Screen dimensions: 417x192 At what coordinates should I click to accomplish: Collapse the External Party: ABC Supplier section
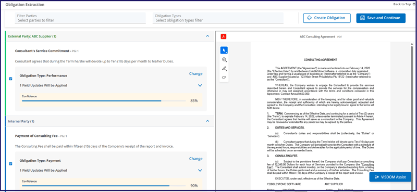207,36
